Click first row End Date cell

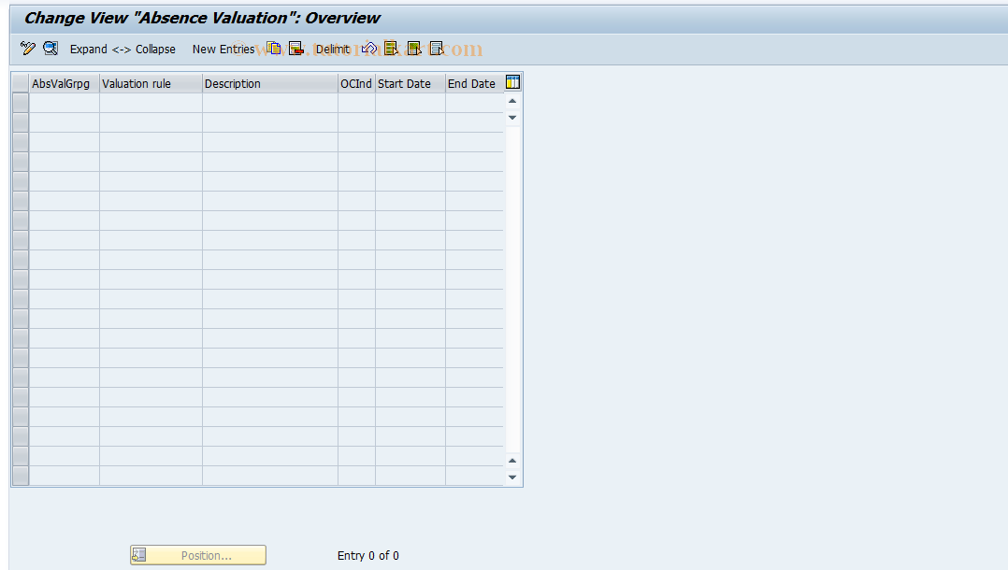[474, 103]
